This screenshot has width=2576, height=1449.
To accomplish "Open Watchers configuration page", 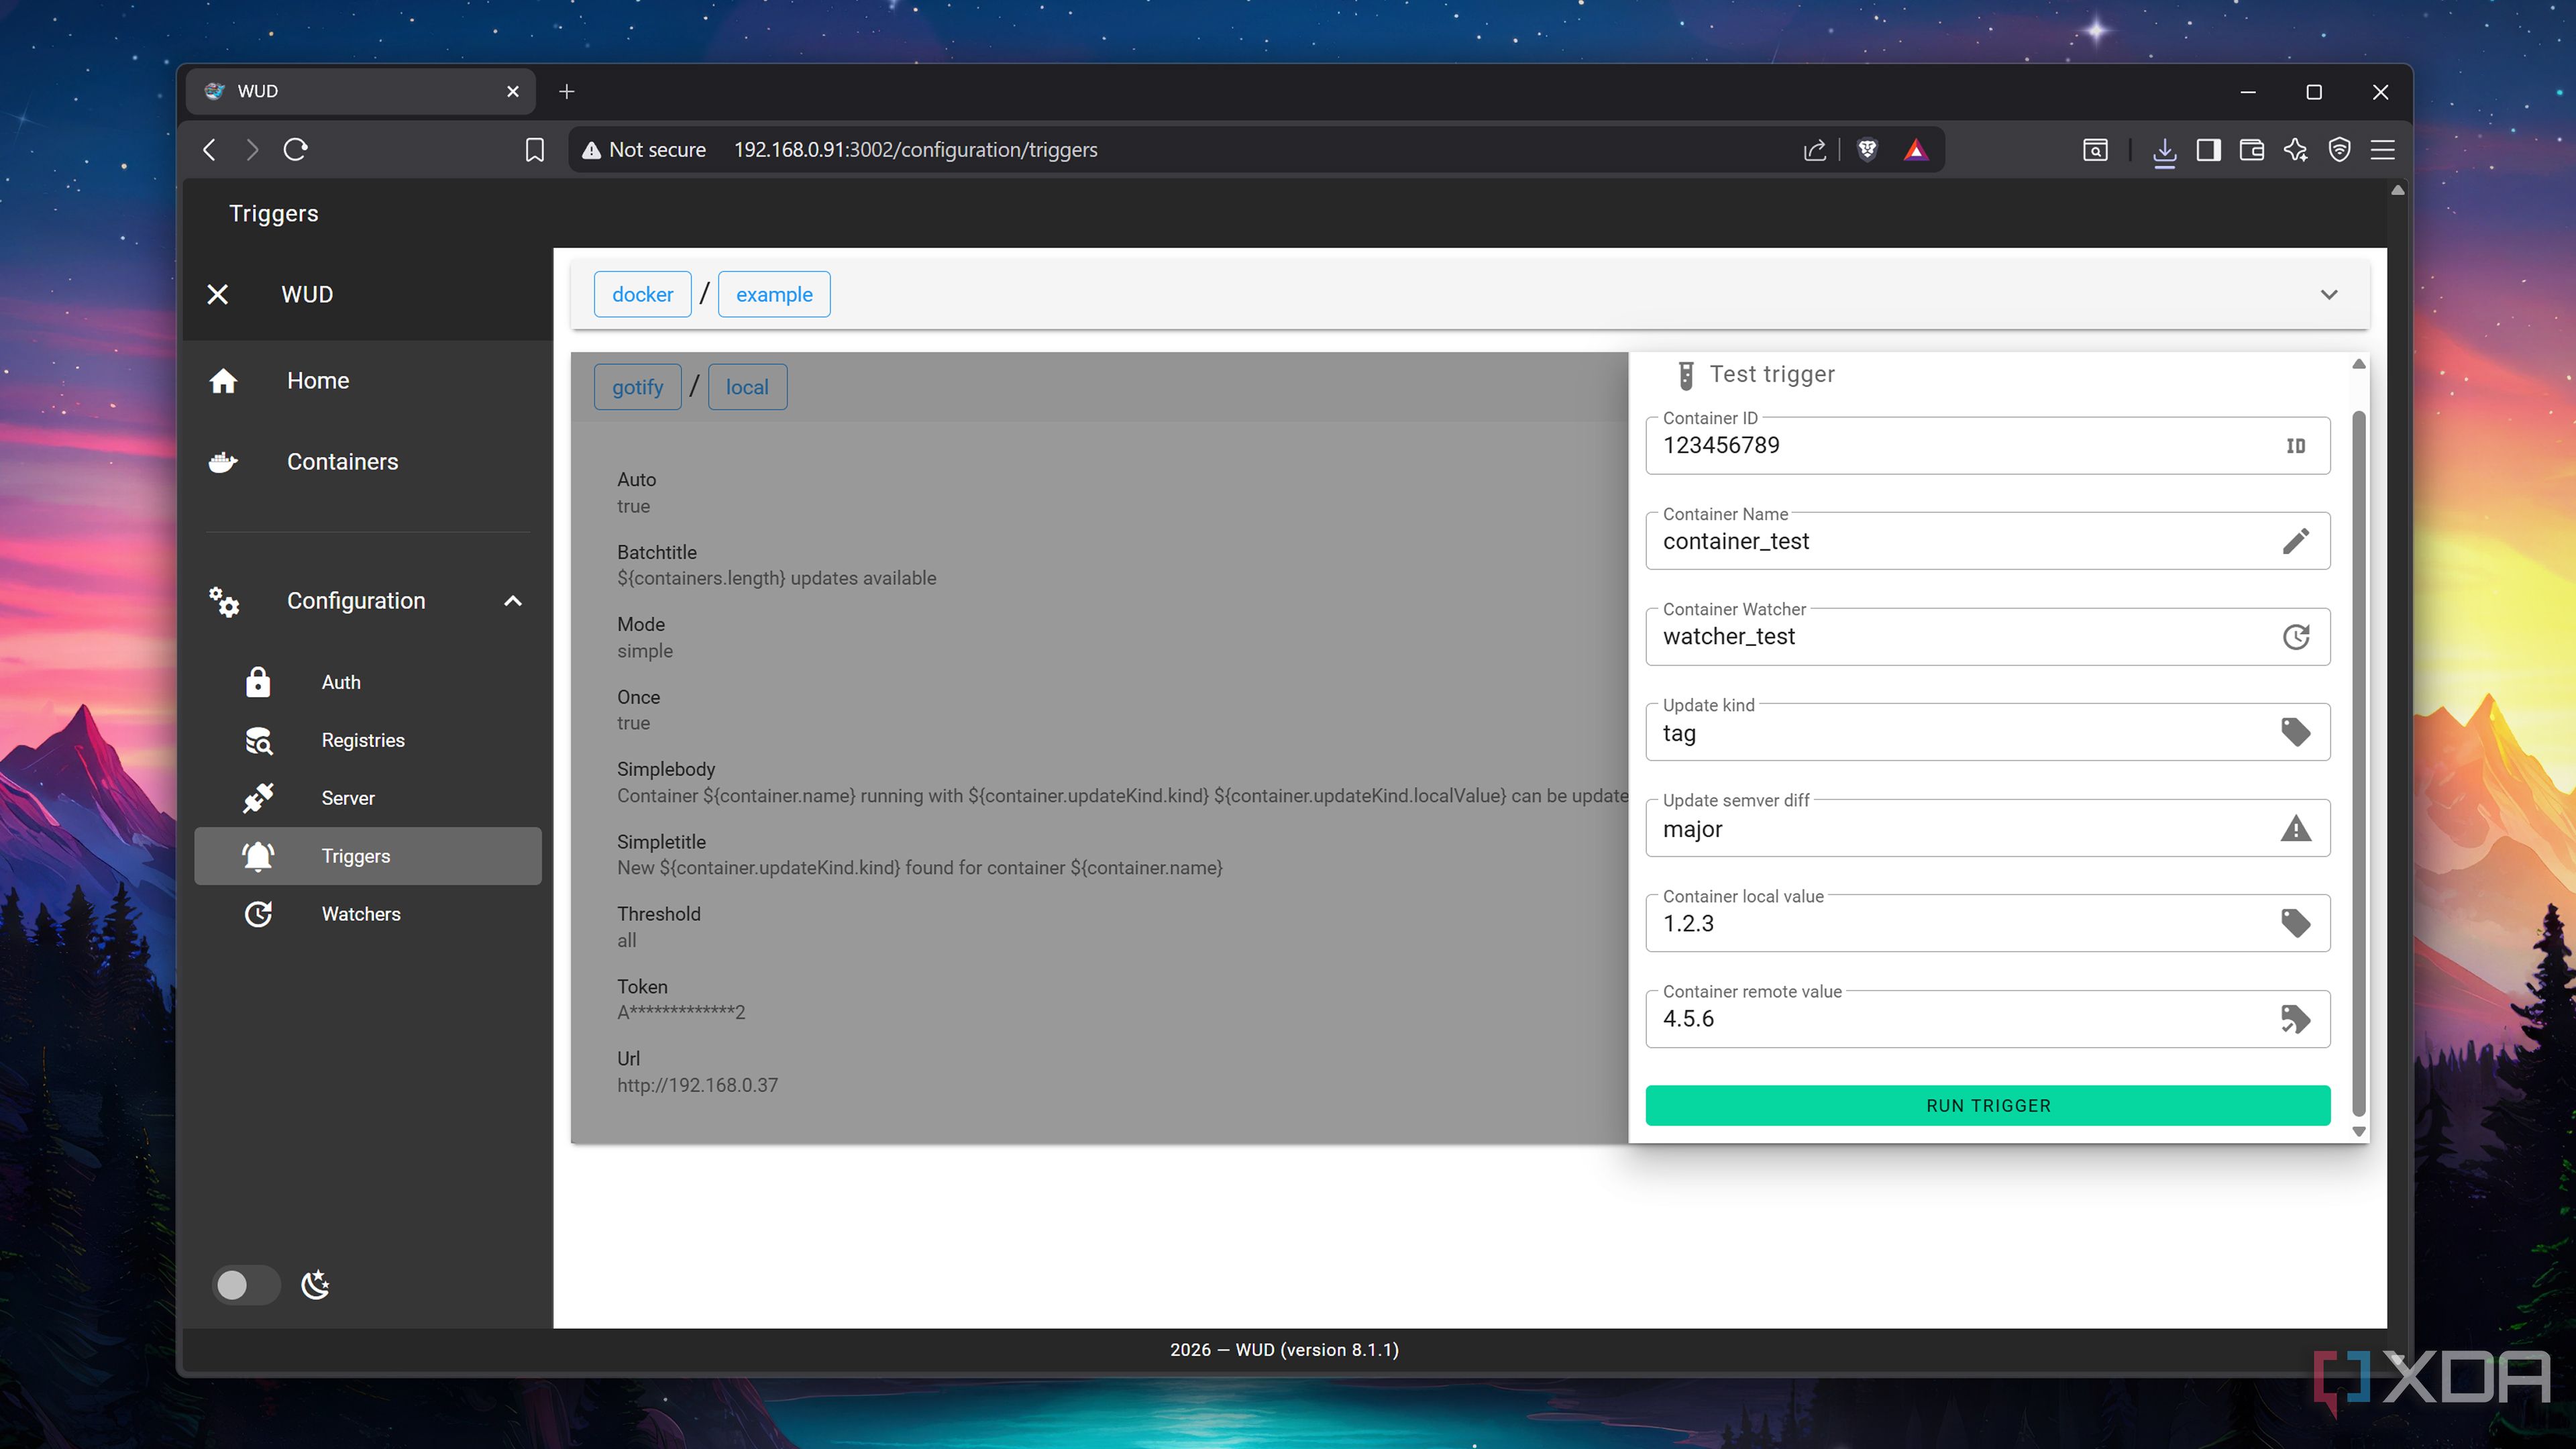I will [360, 914].
